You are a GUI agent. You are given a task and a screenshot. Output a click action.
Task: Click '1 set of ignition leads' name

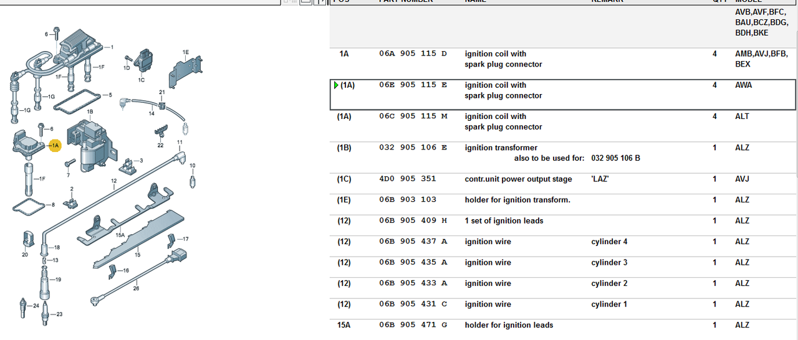point(504,221)
